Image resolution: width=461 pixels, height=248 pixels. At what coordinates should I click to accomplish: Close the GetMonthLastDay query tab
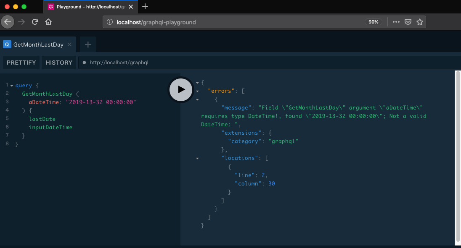[70, 44]
